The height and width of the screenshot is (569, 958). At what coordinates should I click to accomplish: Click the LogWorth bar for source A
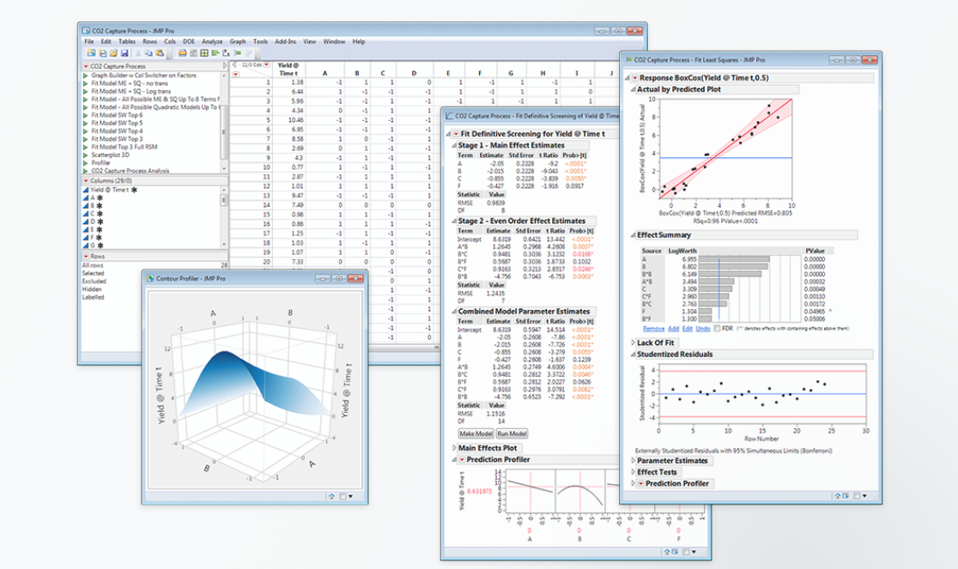pyautogui.click(x=734, y=259)
